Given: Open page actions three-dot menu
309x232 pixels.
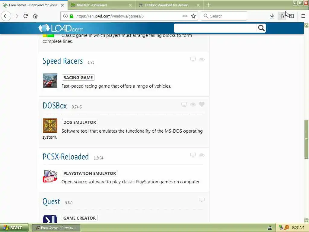Looking at the screenshot, I should coord(185,16).
